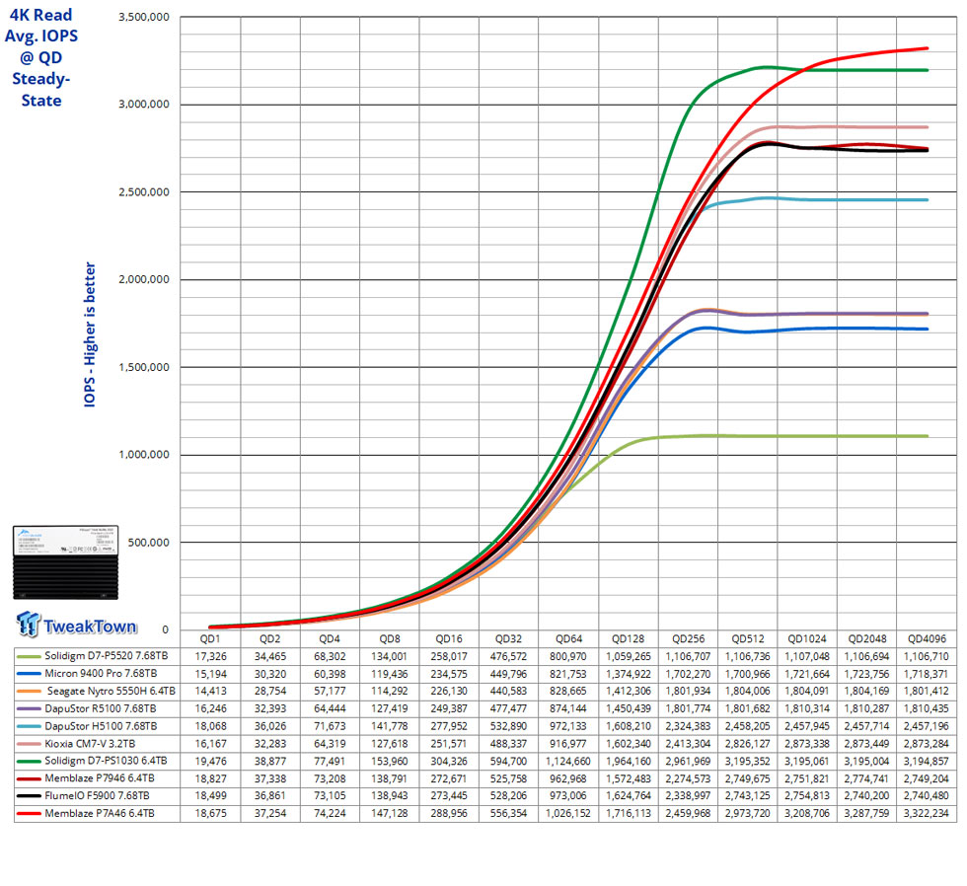Image resolution: width=967 pixels, height=886 pixels.
Task: Select the QD8 column header
Action: coord(390,638)
